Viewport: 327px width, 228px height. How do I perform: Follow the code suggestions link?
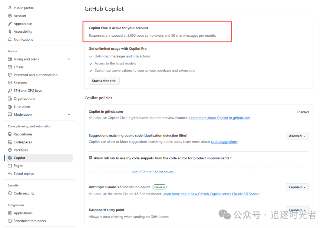pyautogui.click(x=224, y=141)
